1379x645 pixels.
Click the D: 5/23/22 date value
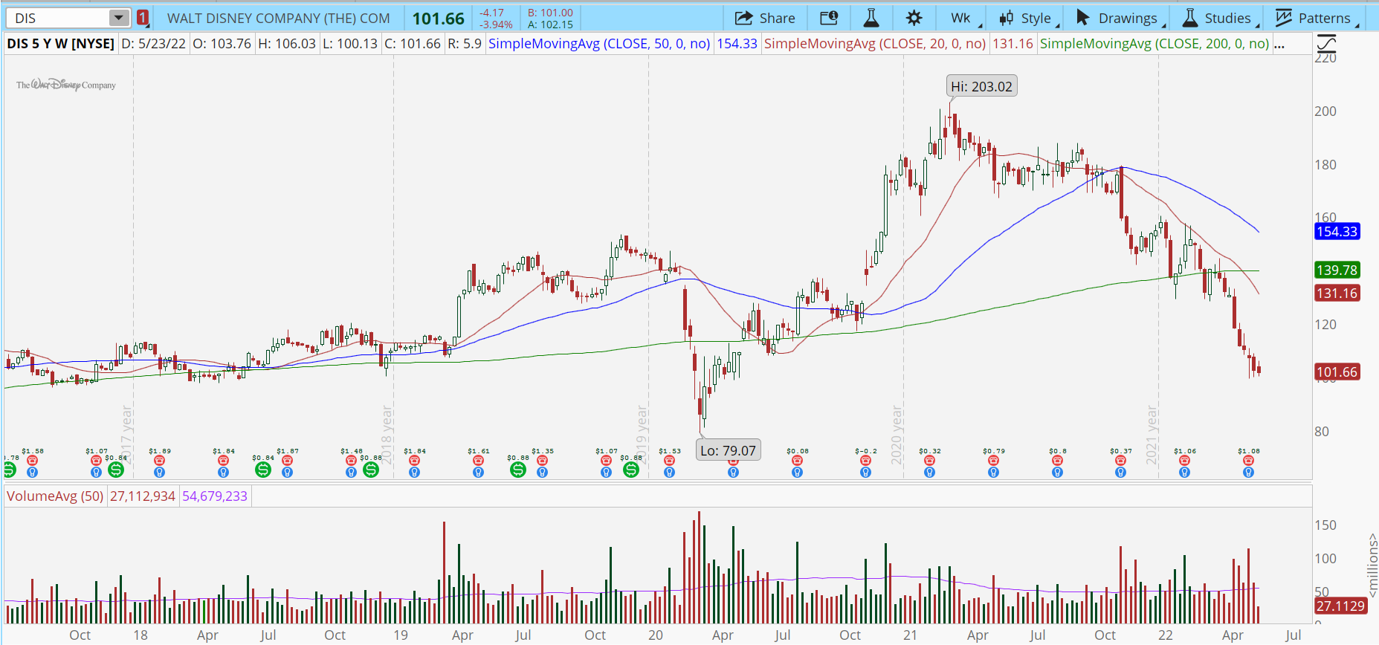[153, 44]
